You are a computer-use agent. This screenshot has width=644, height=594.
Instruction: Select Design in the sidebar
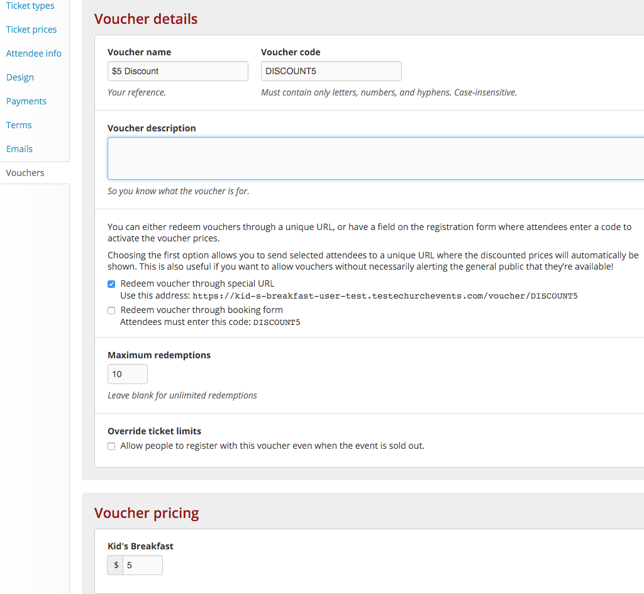point(20,77)
